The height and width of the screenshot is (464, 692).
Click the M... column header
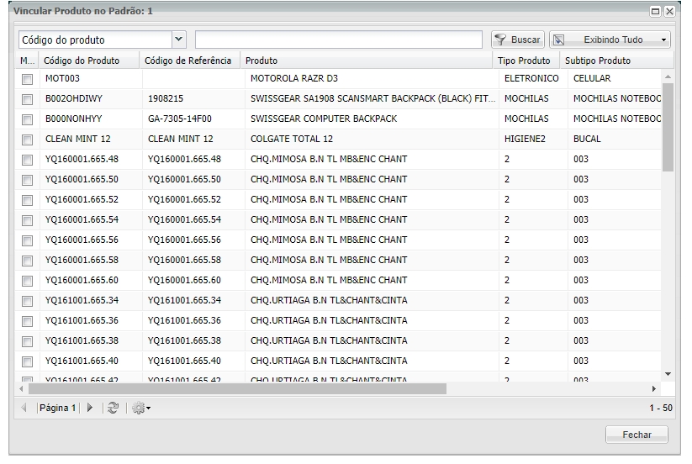(x=27, y=61)
